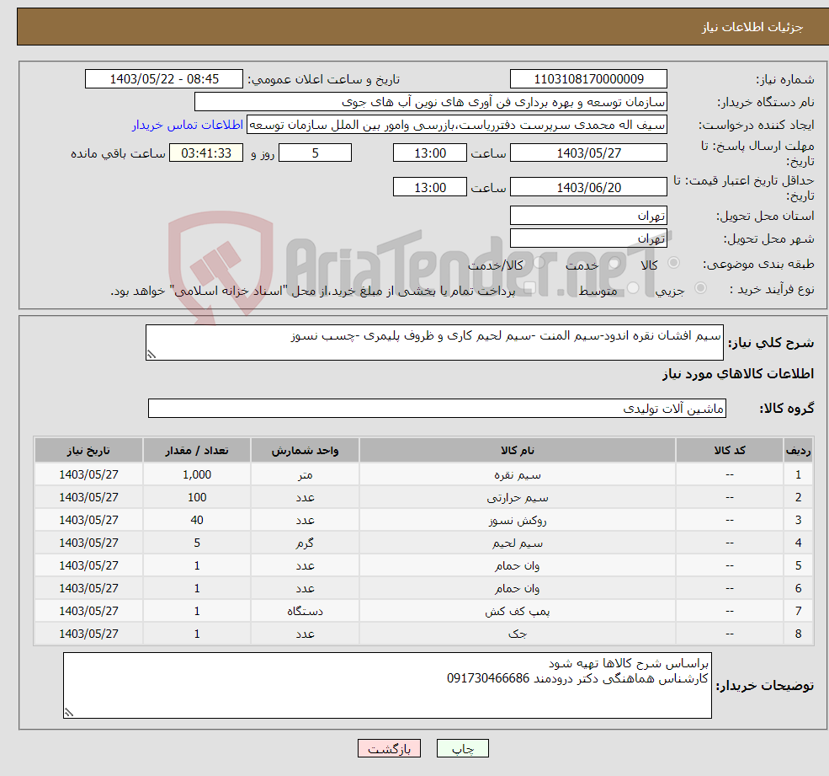
Task: Click the سیم لحیم item name
Action: (x=517, y=543)
